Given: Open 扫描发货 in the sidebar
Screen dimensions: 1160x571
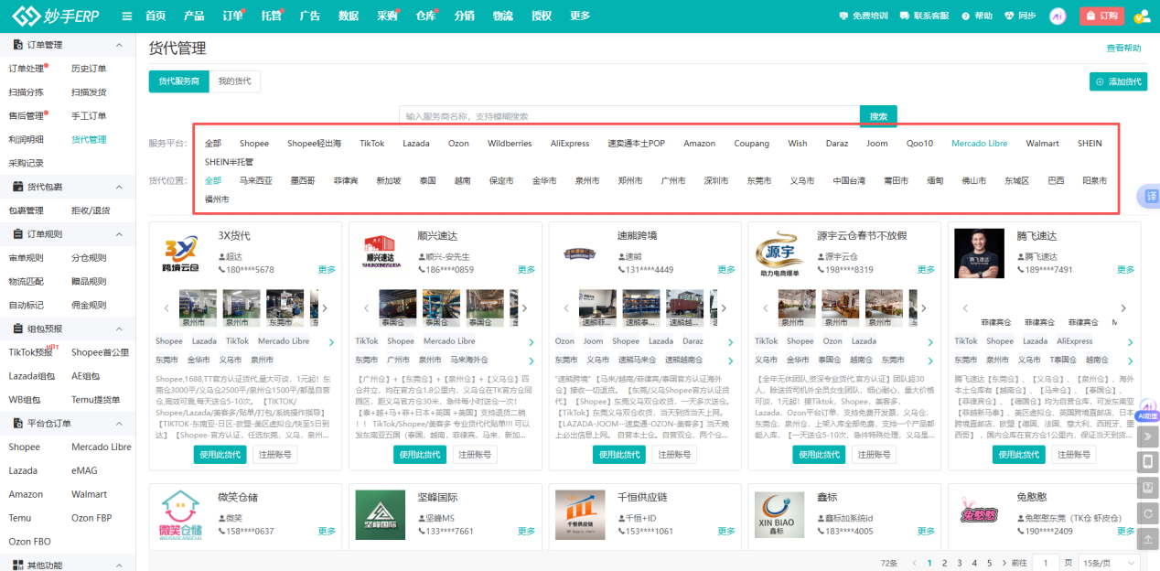Looking at the screenshot, I should 89,92.
